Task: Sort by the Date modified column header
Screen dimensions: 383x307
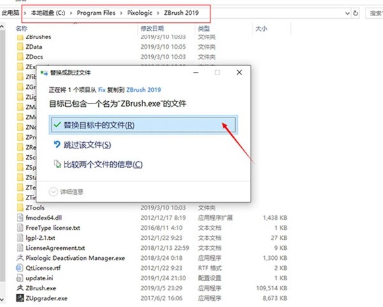Action: tap(152, 29)
